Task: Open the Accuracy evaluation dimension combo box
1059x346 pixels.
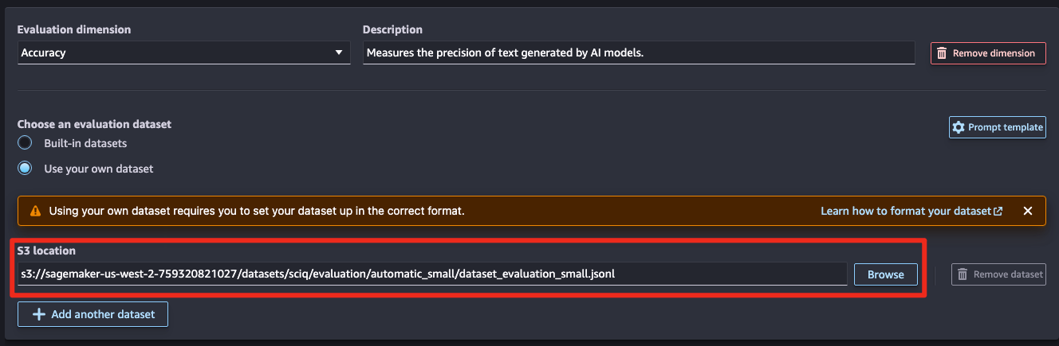Action: pos(183,53)
